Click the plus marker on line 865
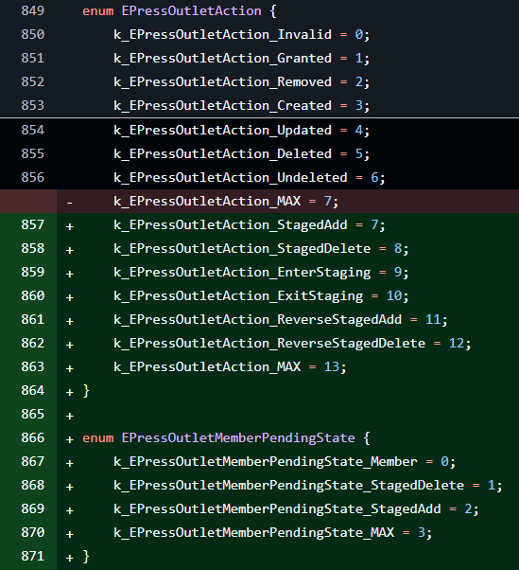This screenshot has width=519, height=570. [69, 416]
